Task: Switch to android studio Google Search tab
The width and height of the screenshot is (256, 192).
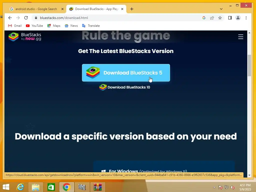Action: click(36, 9)
